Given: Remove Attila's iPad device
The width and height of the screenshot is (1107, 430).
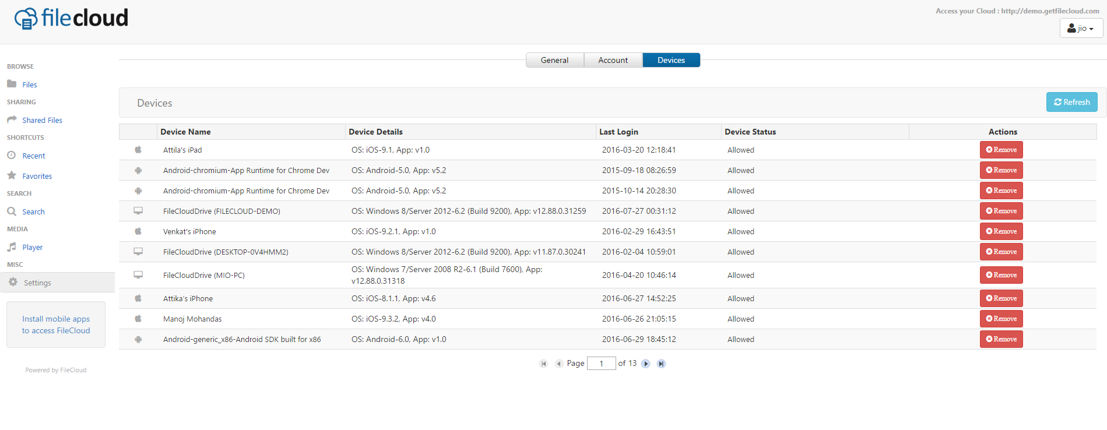Looking at the screenshot, I should (1001, 150).
